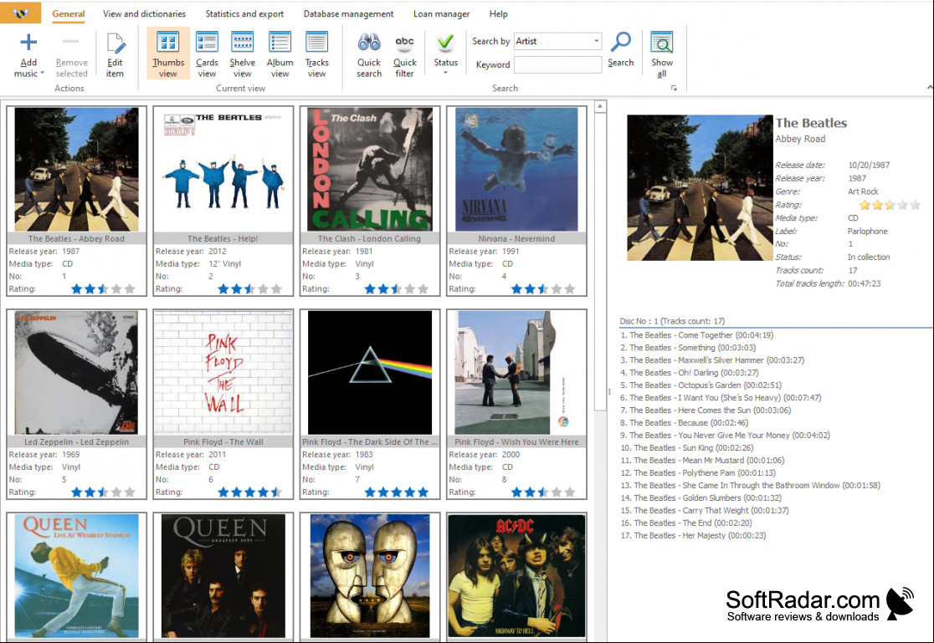Select Pink Floyd Division Bell metal heads cover
Viewport: 934px width, 643px height.
370,576
